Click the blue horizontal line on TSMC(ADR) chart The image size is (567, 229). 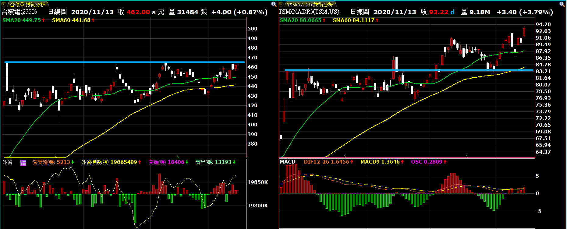(409, 70)
